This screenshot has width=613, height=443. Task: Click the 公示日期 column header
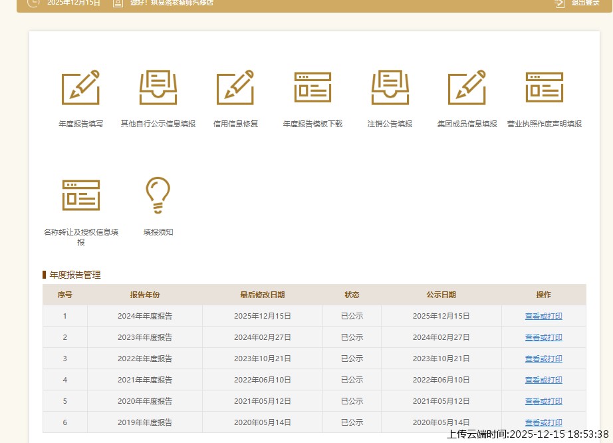(x=441, y=295)
